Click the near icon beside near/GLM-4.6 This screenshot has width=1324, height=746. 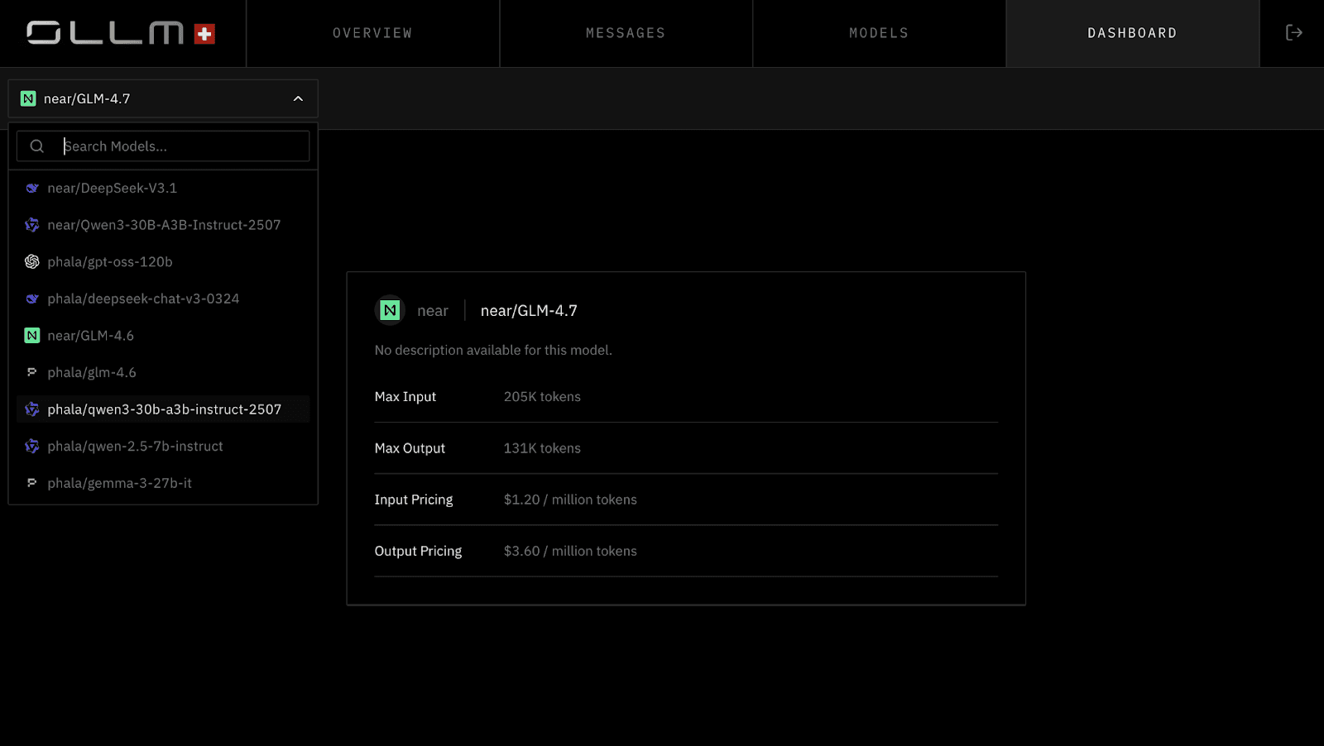click(x=32, y=335)
